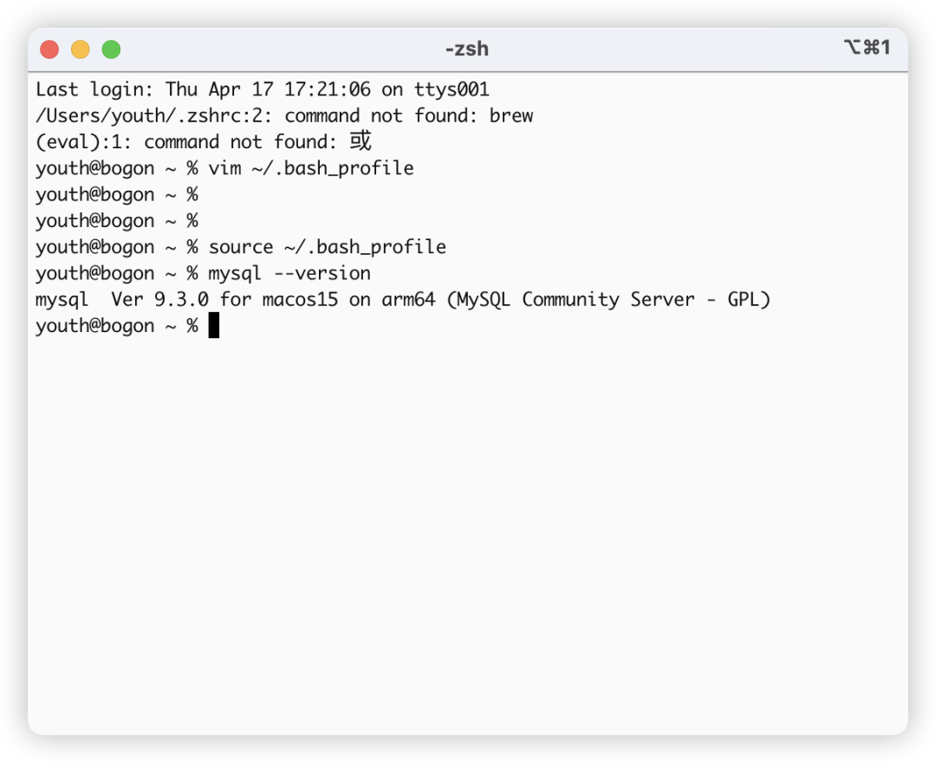Click the ⌥⌘1 shortcut indicator
Screen dimensions: 936x763
[x=867, y=47]
